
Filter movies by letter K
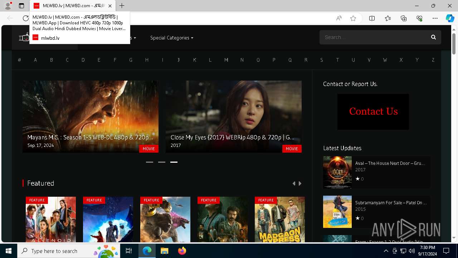pyautogui.click(x=195, y=60)
